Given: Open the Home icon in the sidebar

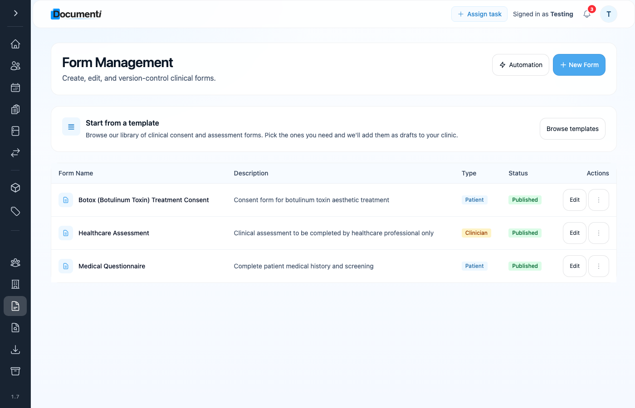Looking at the screenshot, I should tap(15, 44).
